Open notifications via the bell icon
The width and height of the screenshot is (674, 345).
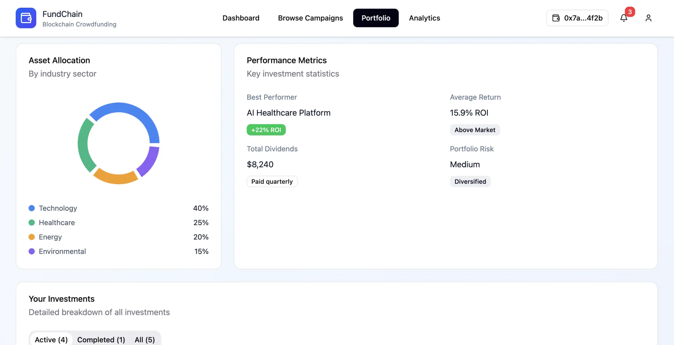[x=624, y=18]
